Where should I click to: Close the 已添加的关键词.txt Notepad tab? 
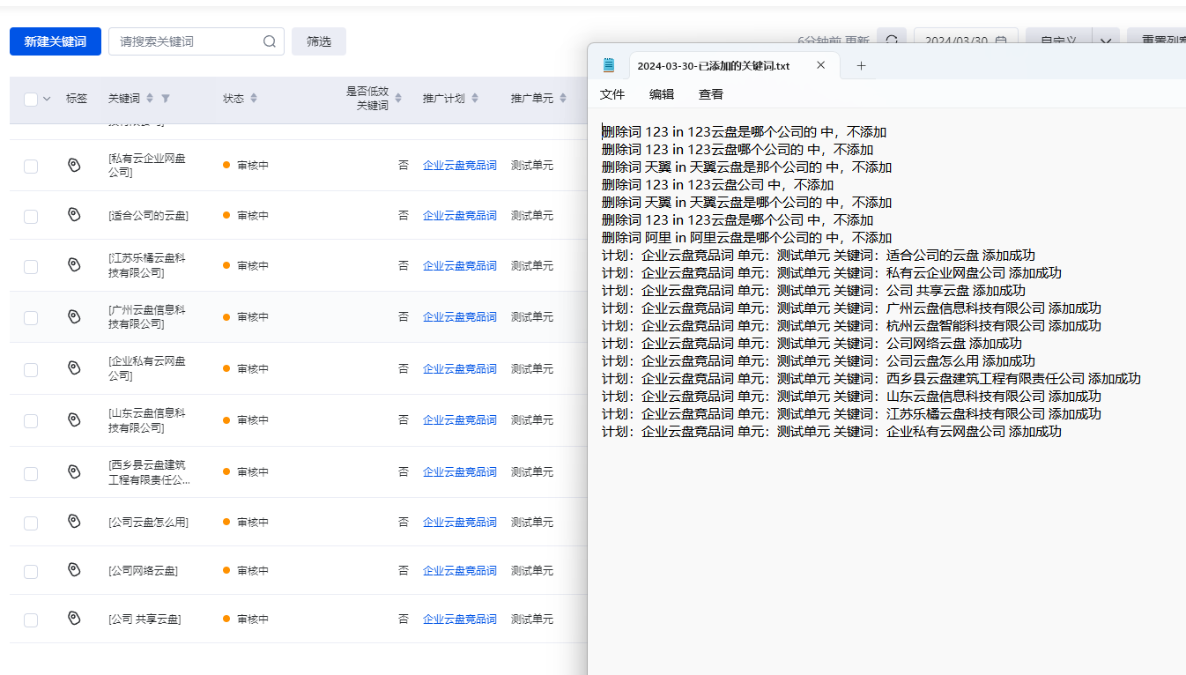point(821,65)
